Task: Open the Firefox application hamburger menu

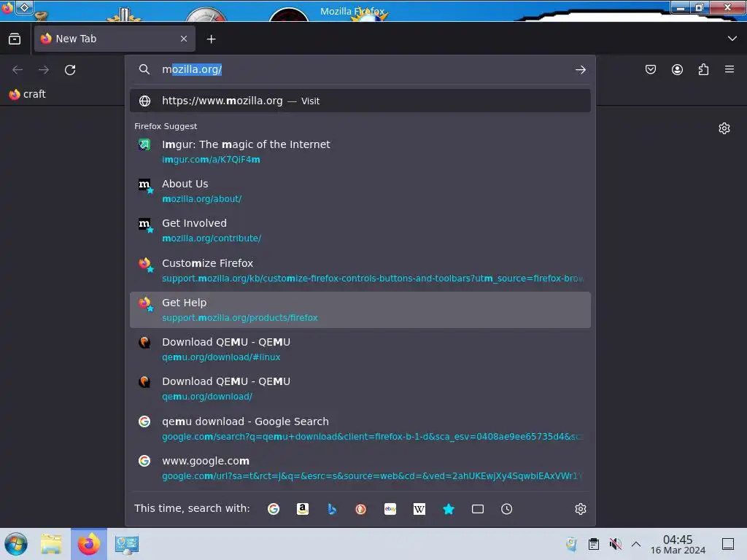Action: [x=729, y=69]
